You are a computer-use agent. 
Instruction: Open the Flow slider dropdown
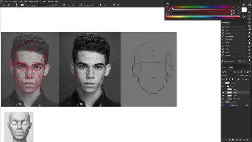click(77, 5)
